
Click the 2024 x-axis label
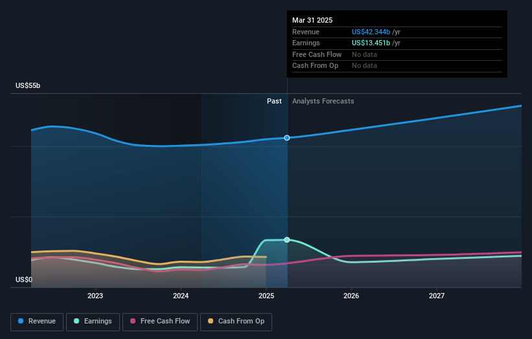(x=181, y=296)
